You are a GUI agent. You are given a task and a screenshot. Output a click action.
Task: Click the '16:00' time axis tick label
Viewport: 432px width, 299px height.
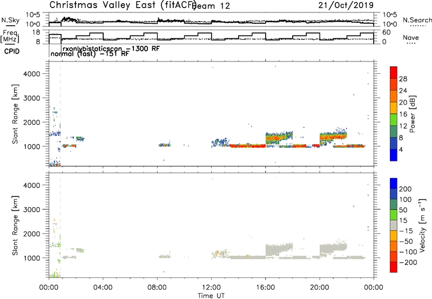(266, 288)
